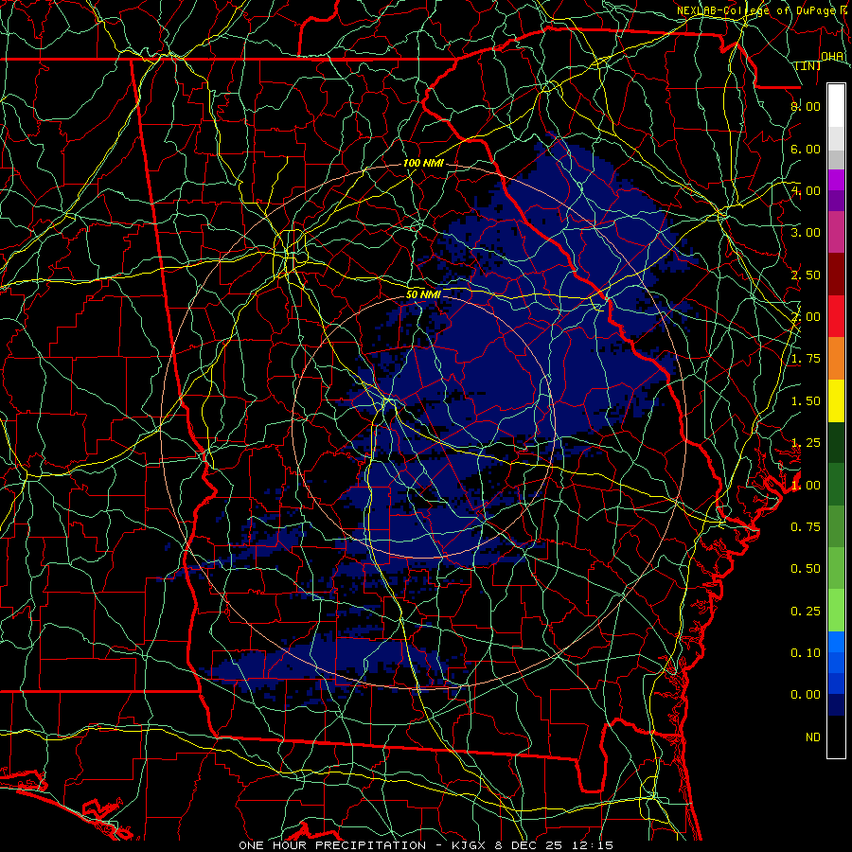Pick the bright magenta legend swatch
Screen dimensions: 852x852
pyautogui.click(x=836, y=180)
